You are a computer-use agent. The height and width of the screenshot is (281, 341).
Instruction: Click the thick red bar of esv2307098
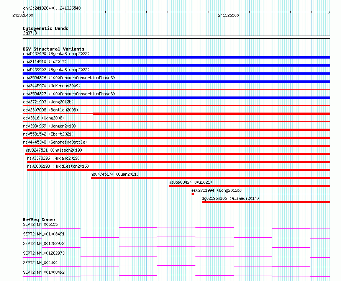click(211, 114)
